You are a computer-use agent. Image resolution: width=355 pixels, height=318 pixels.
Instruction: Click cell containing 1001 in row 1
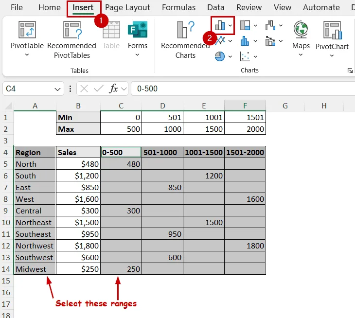coord(204,118)
